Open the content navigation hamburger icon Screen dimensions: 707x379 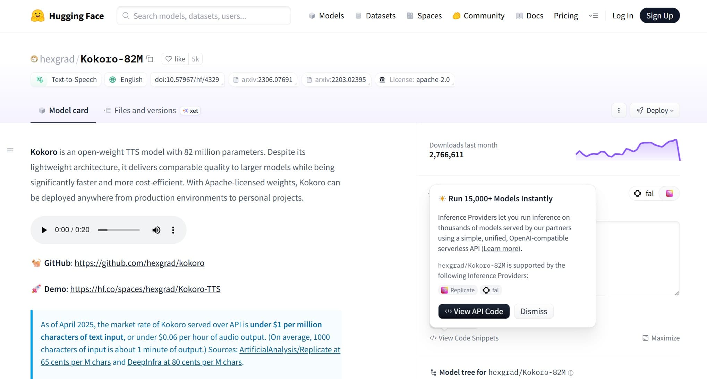coord(10,150)
